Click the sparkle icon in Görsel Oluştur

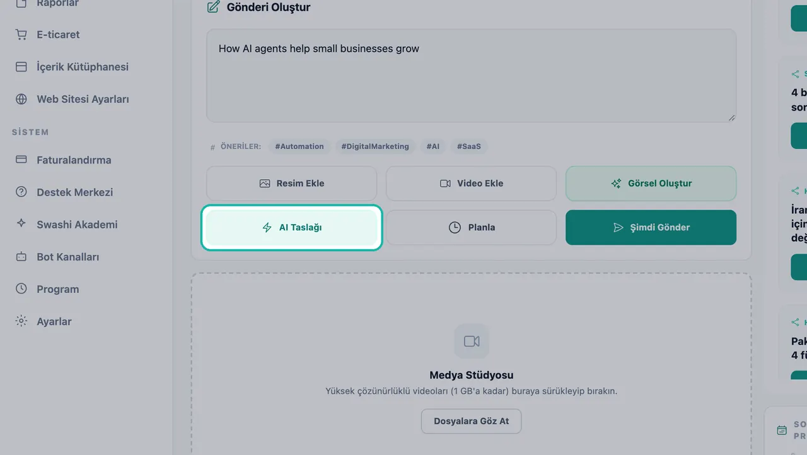[x=617, y=184]
